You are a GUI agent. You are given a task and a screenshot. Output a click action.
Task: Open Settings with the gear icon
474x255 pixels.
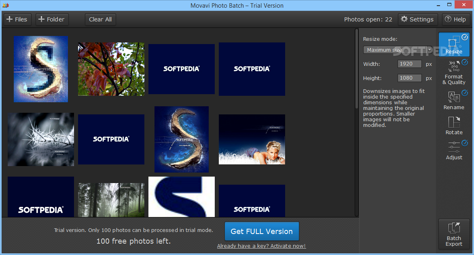tap(417, 19)
